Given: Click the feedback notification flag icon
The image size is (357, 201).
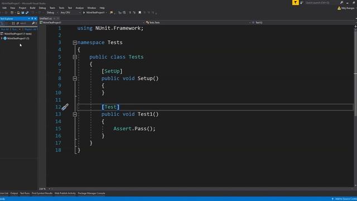Looking at the screenshot, I should coord(295,2).
